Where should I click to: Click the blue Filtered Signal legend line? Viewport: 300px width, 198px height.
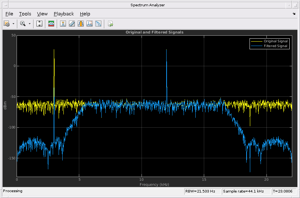pyautogui.click(x=257, y=46)
